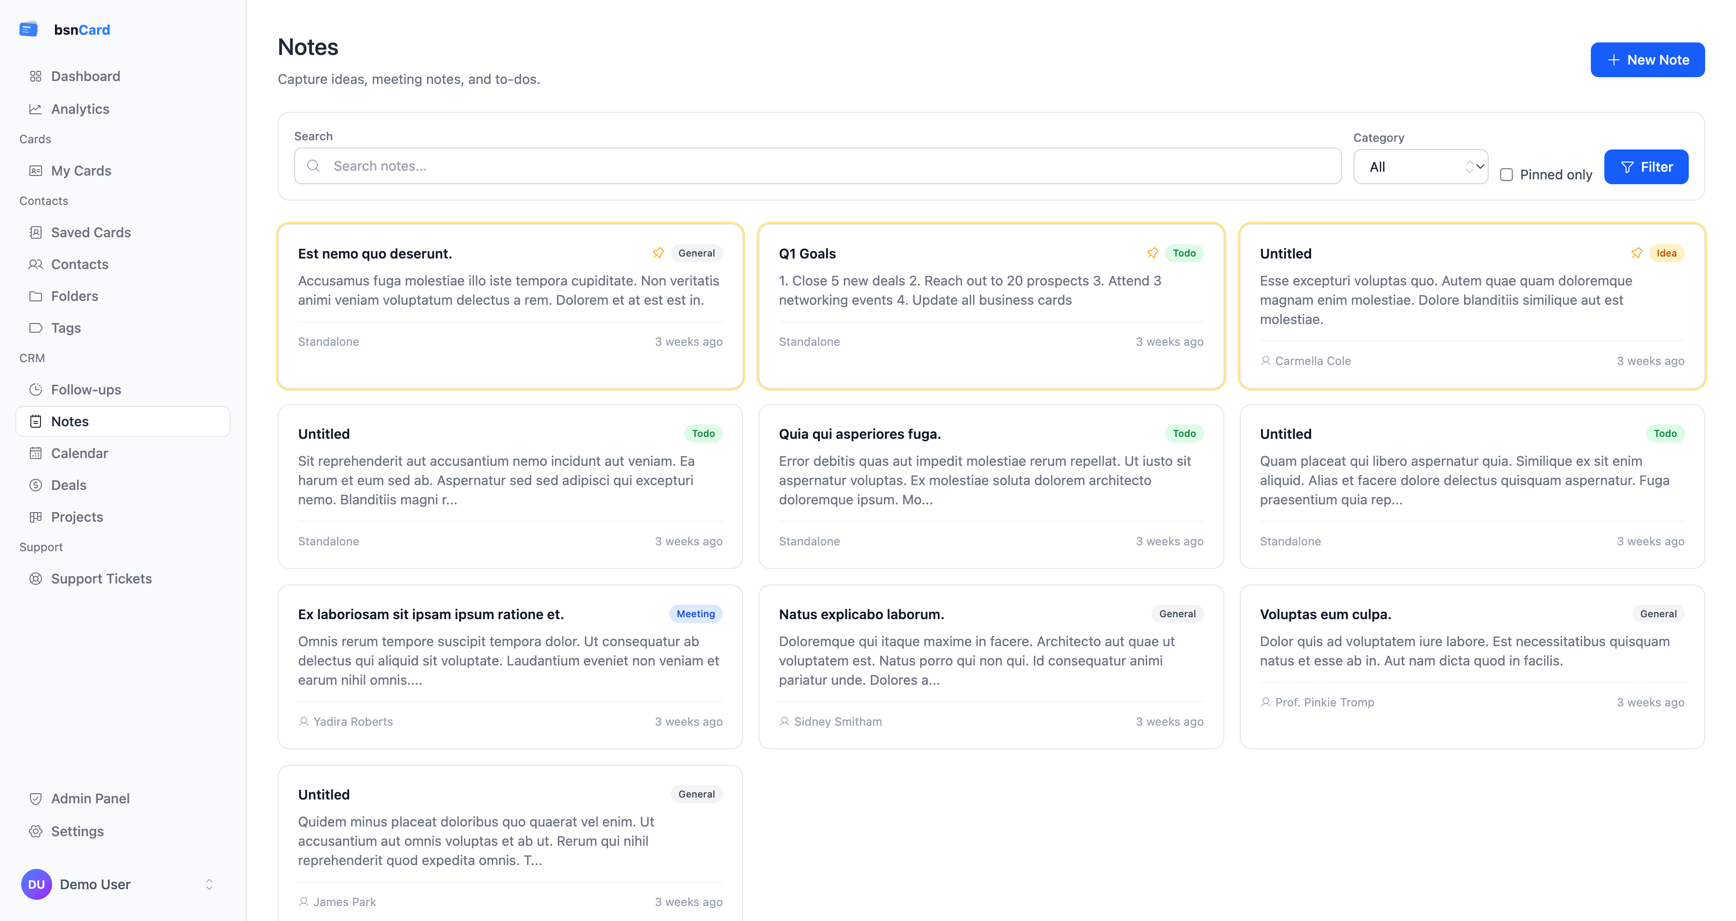The image size is (1736, 921).
Task: Click the Admin Panel shield icon
Action: (36, 799)
